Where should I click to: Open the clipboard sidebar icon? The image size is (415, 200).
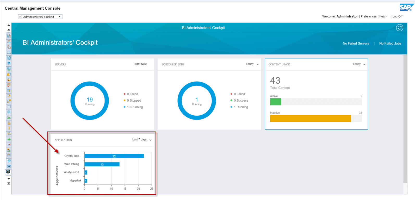[9, 155]
